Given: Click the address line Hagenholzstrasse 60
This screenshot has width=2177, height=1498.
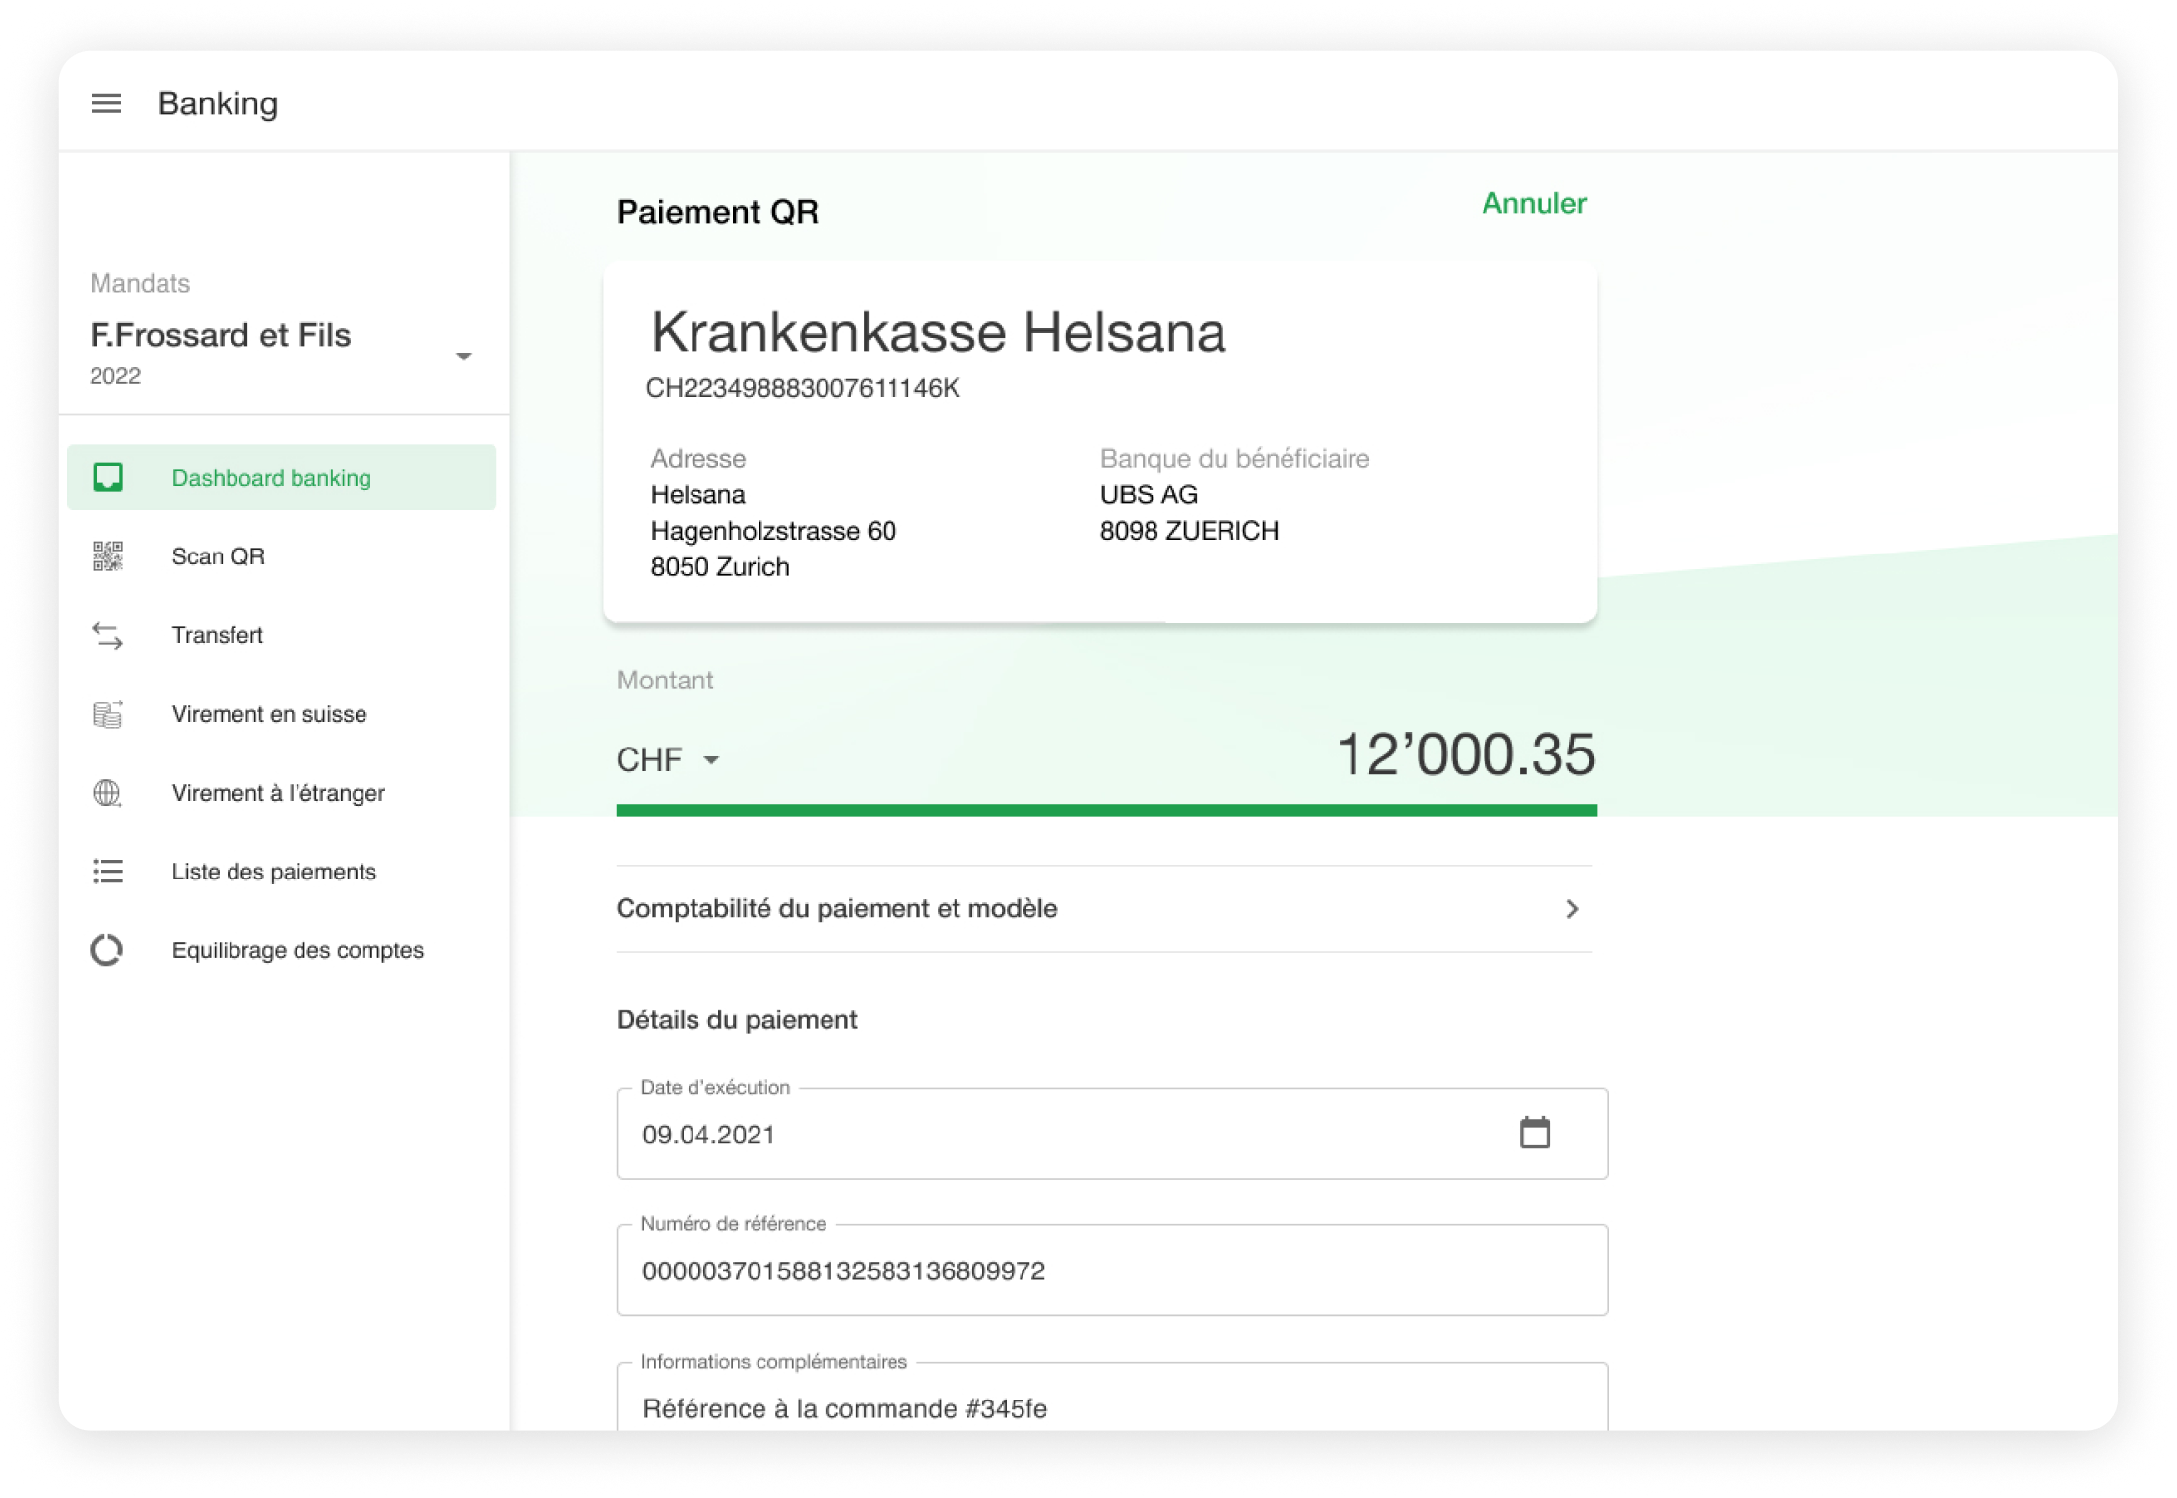Looking at the screenshot, I should (x=773, y=531).
